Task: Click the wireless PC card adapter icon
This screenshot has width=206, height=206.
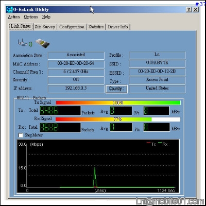Action: click(42, 44)
